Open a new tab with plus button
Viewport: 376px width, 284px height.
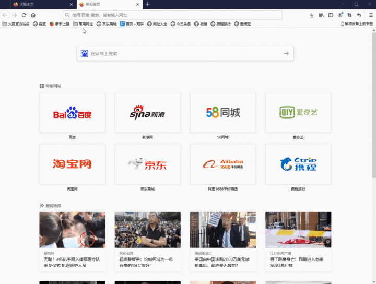click(148, 4)
